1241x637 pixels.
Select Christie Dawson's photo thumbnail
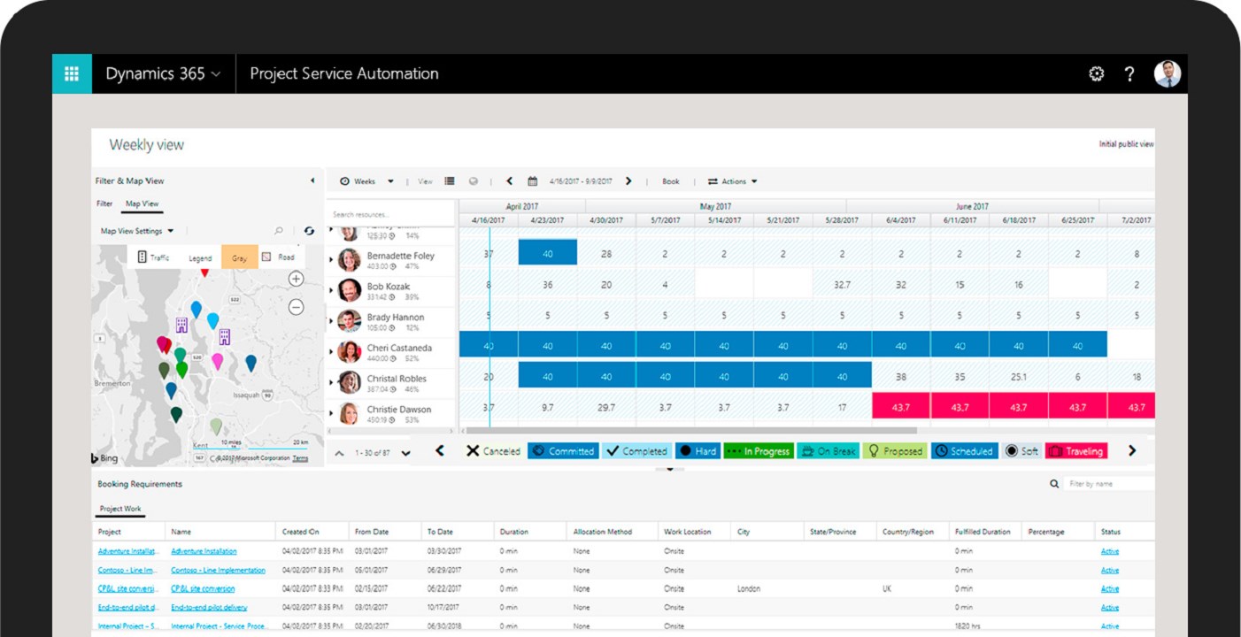[350, 413]
